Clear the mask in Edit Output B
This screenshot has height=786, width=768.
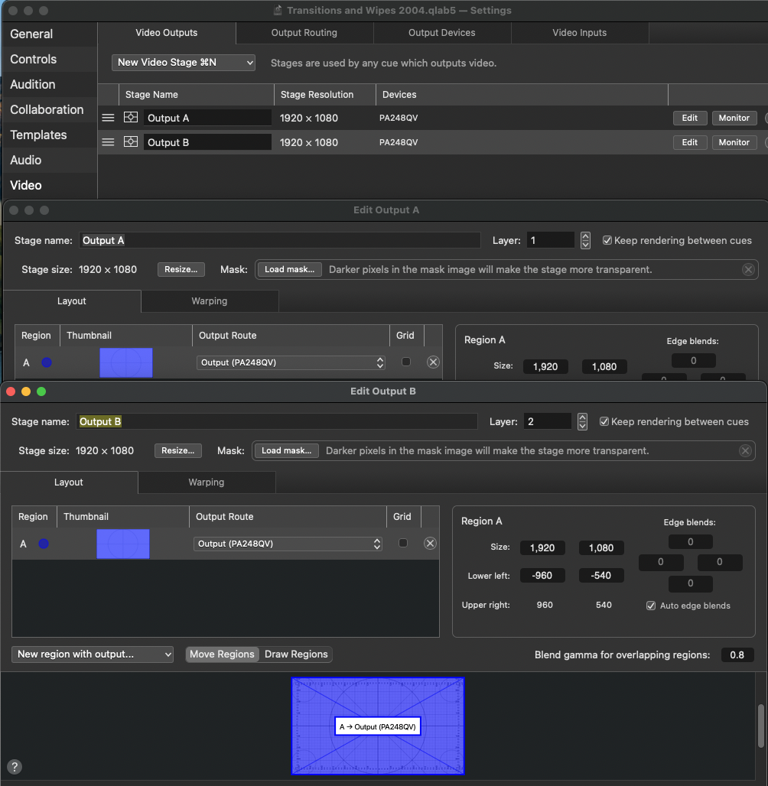(745, 451)
